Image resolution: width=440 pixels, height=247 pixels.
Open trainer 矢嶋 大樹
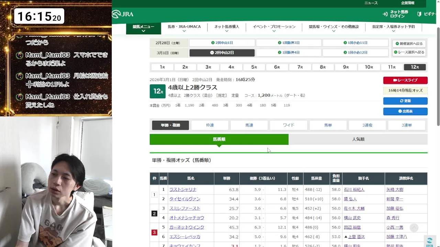click(x=395, y=189)
